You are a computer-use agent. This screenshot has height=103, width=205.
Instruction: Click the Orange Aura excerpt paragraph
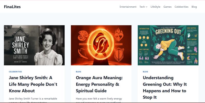tap(99, 99)
